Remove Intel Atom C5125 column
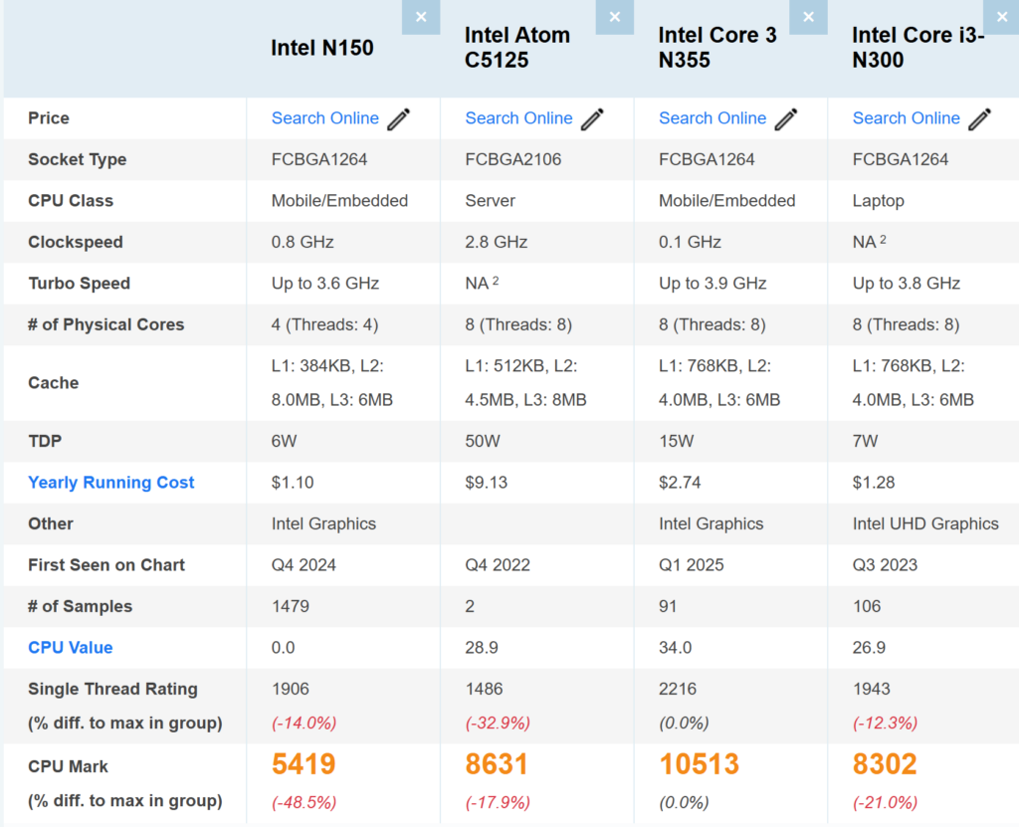This screenshot has width=1019, height=827. pos(614,17)
